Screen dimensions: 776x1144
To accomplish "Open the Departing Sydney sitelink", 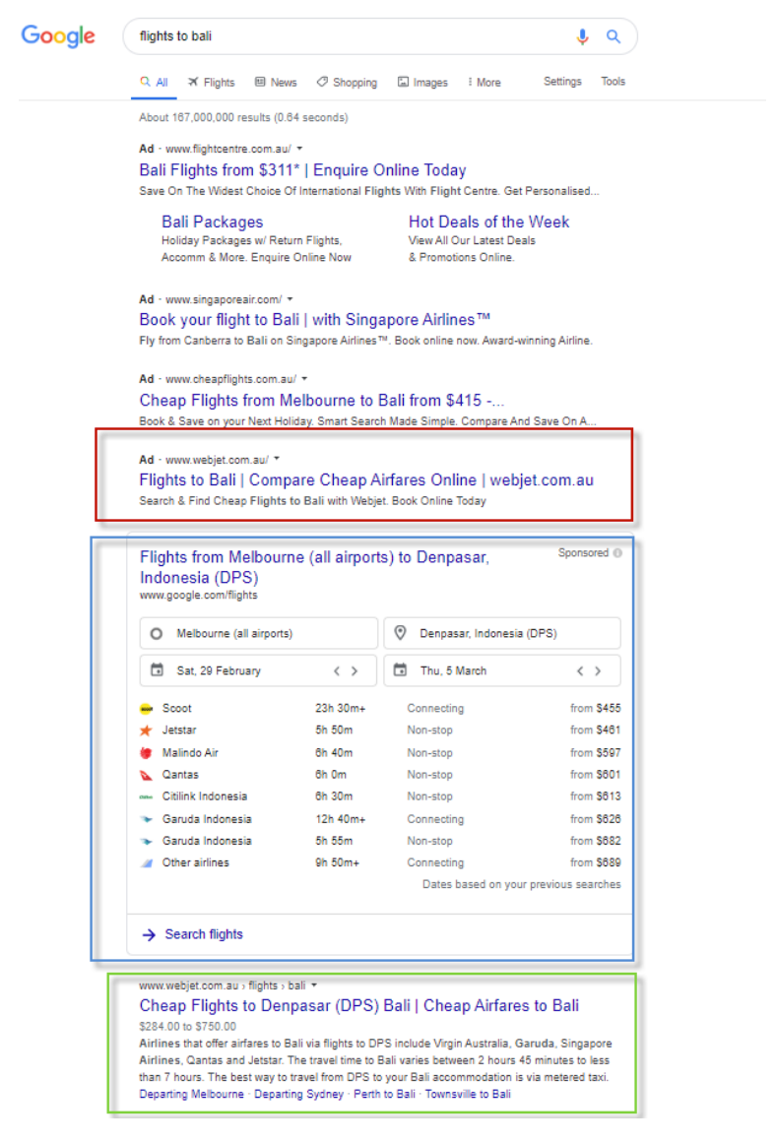I will click(x=298, y=1095).
